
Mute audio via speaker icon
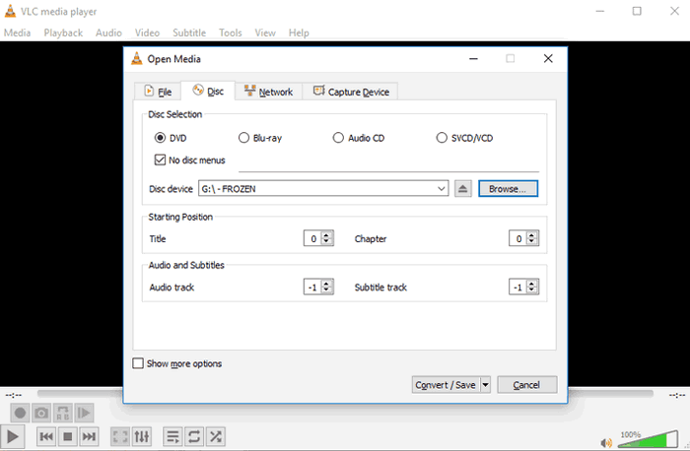pyautogui.click(x=606, y=443)
